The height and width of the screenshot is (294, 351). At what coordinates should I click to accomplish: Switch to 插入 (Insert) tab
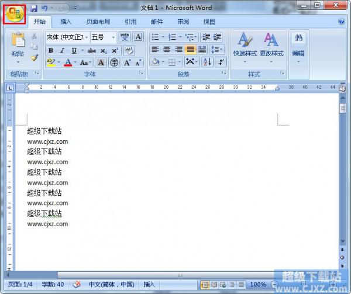pos(66,22)
